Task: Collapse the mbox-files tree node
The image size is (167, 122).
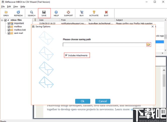Action: coord(2,20)
